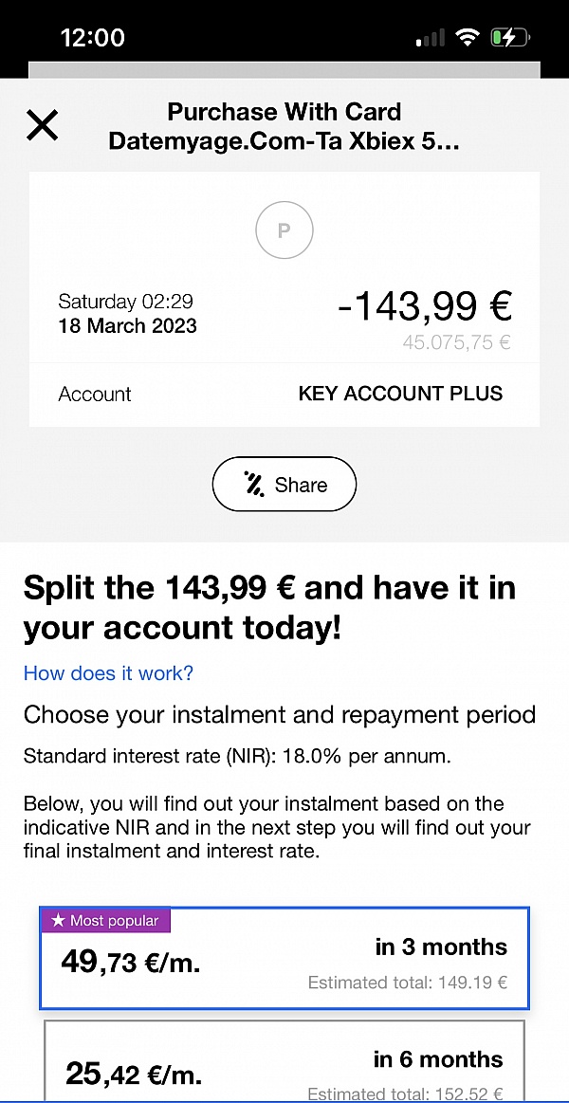Tap the battery charging icon
The image size is (569, 1103).
point(510,38)
